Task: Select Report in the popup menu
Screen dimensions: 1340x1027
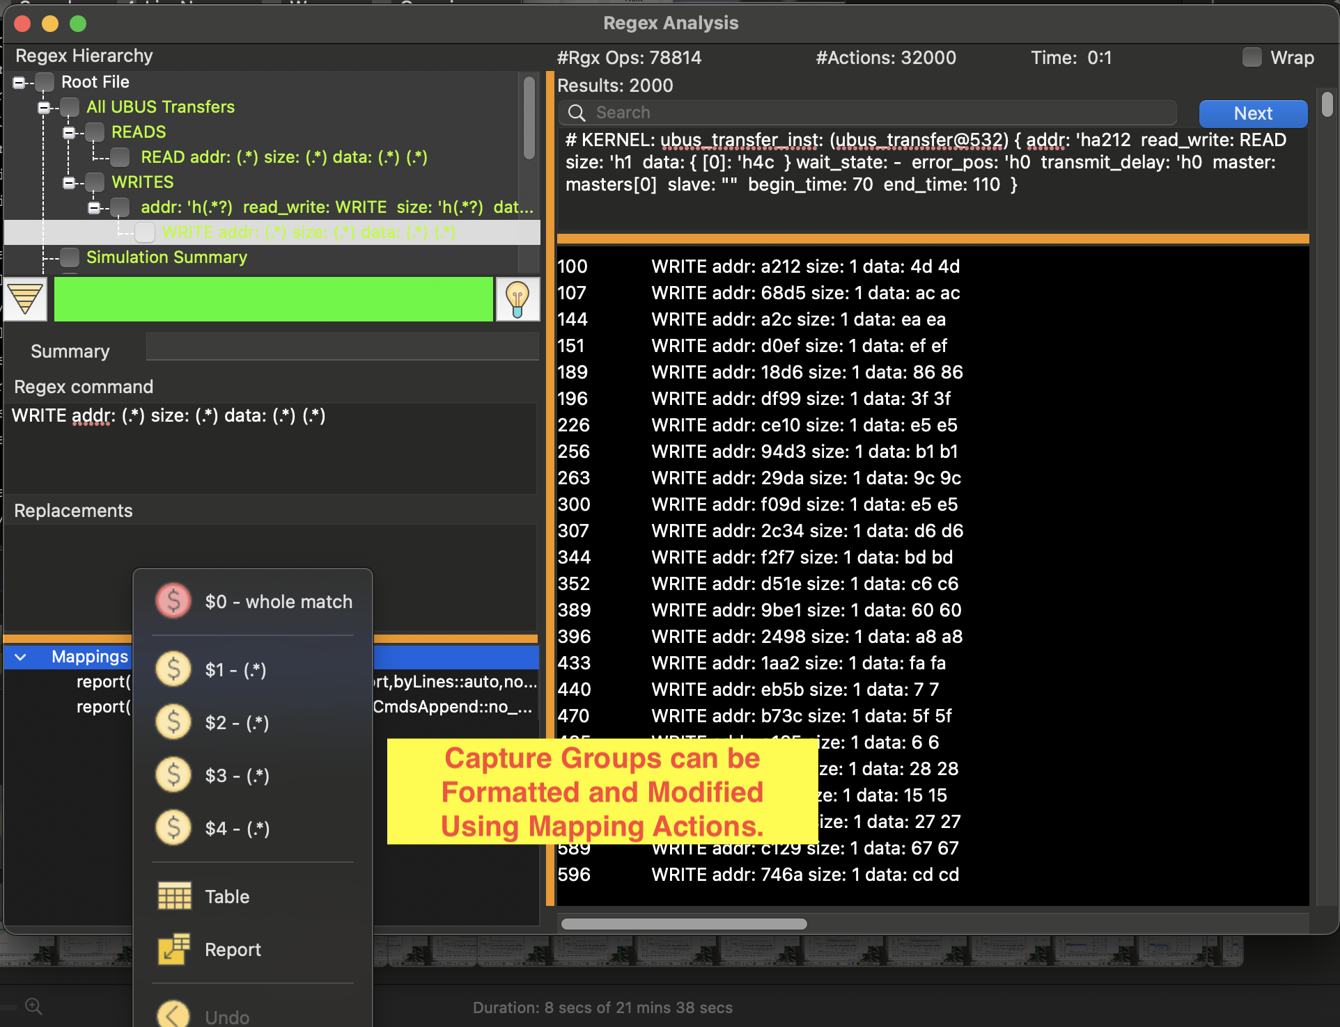Action: [254, 949]
